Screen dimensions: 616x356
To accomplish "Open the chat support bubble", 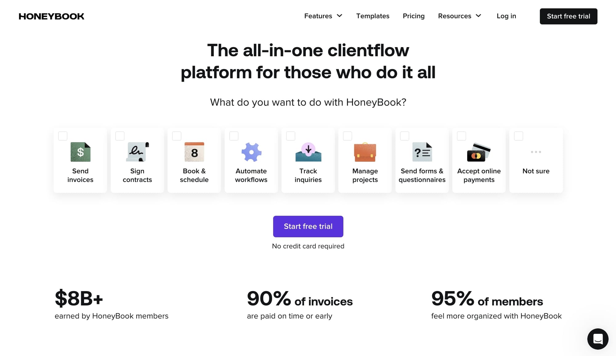I will (598, 339).
